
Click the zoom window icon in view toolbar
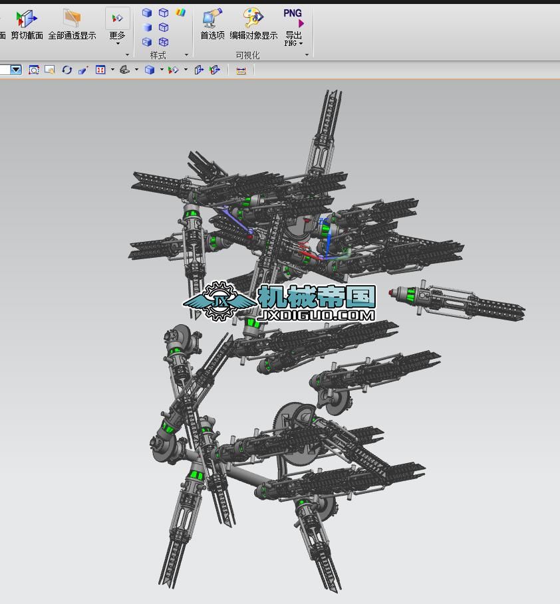50,70
